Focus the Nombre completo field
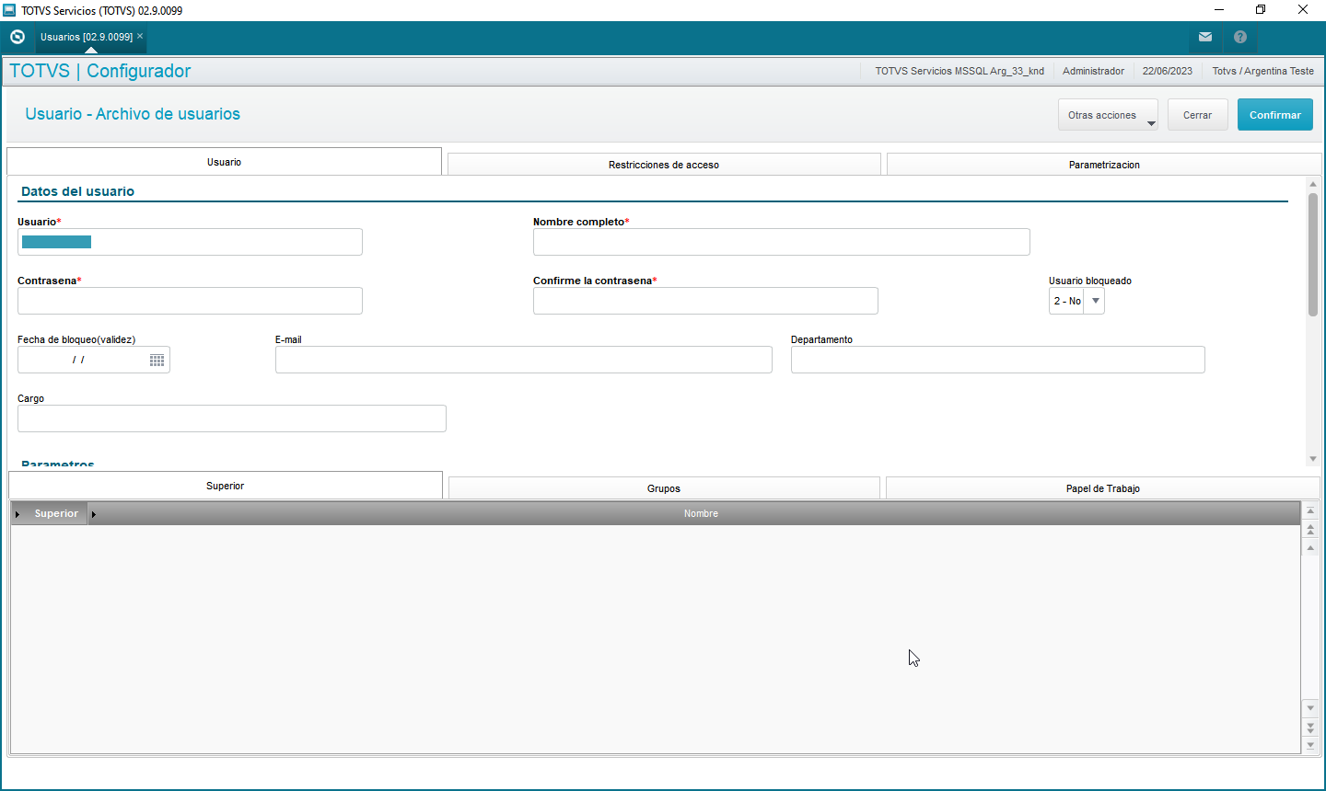 pyautogui.click(x=781, y=242)
